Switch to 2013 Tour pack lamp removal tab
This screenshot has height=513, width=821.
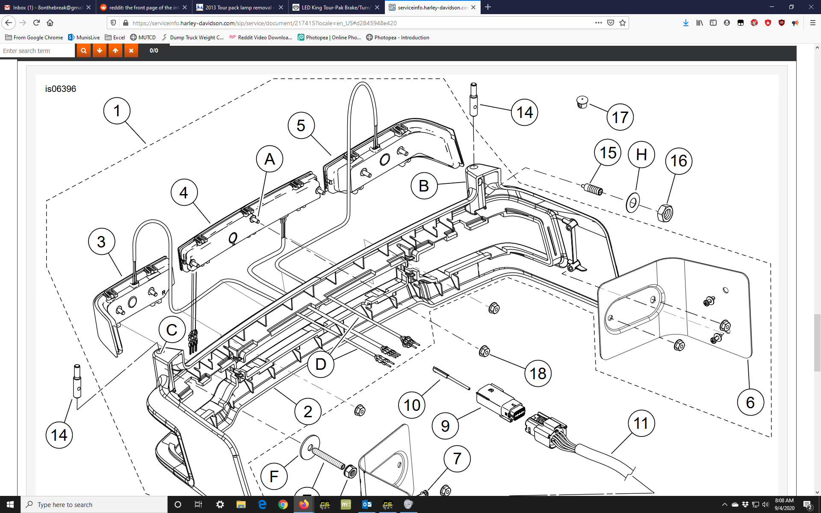tap(239, 7)
